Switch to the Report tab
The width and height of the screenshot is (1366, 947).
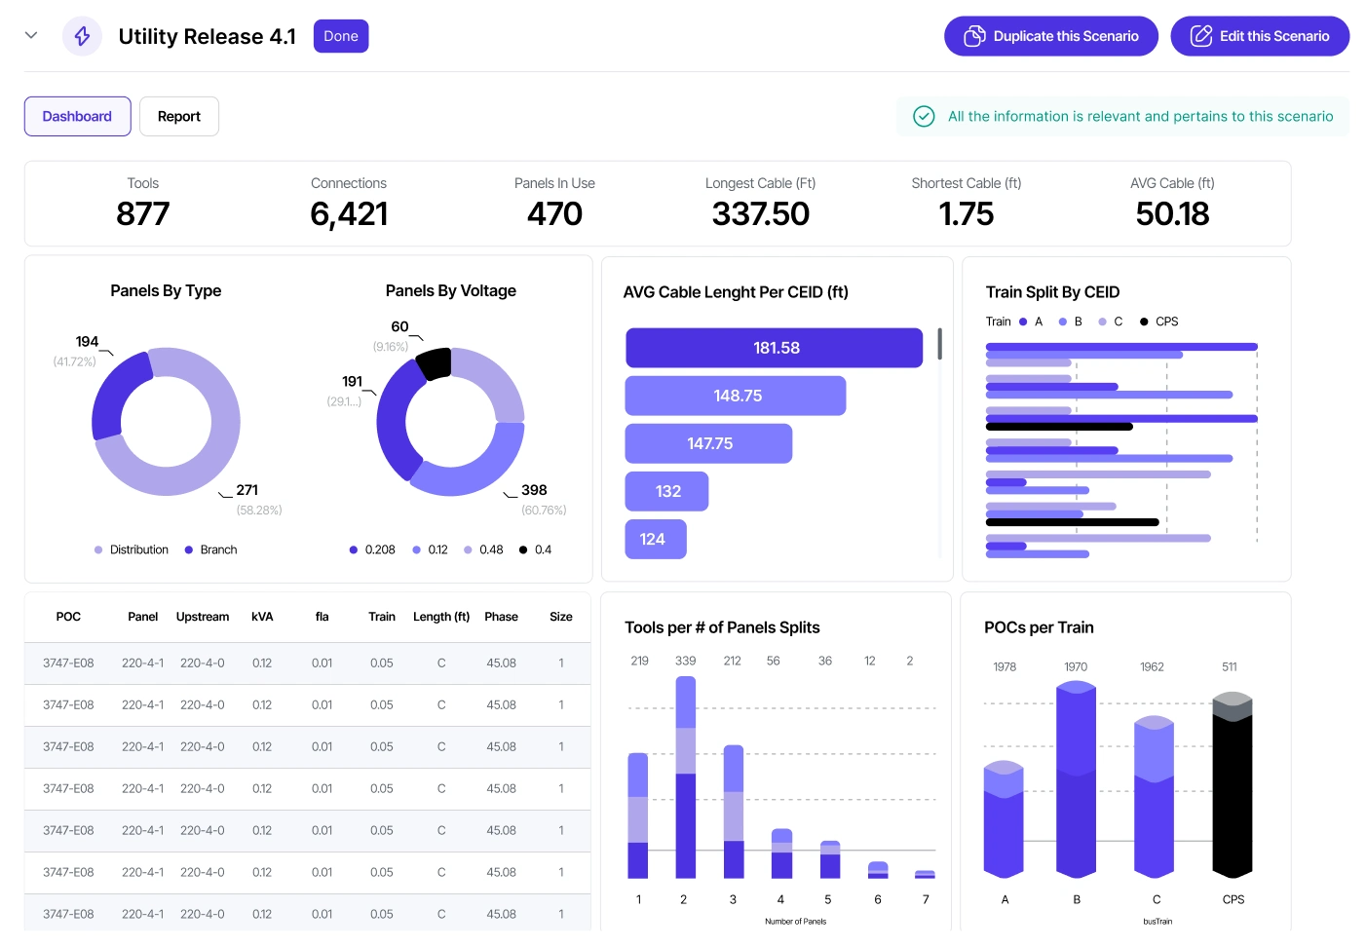[x=179, y=116]
